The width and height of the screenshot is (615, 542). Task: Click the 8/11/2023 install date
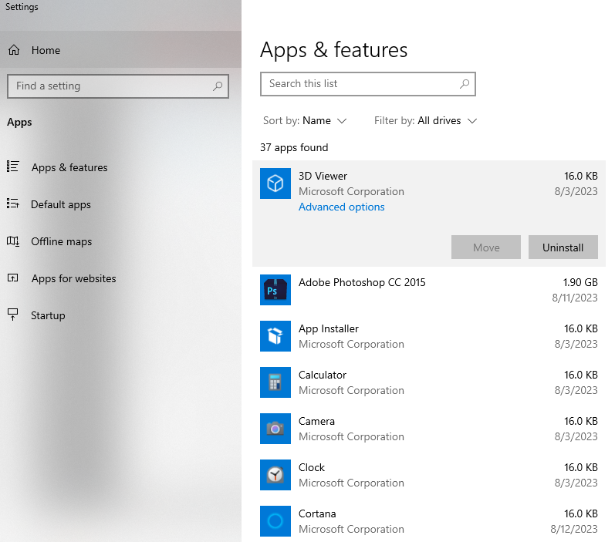[x=575, y=298]
